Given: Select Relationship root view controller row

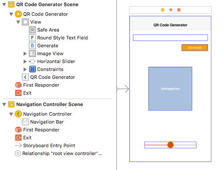Looking at the screenshot, I should 58,153.
